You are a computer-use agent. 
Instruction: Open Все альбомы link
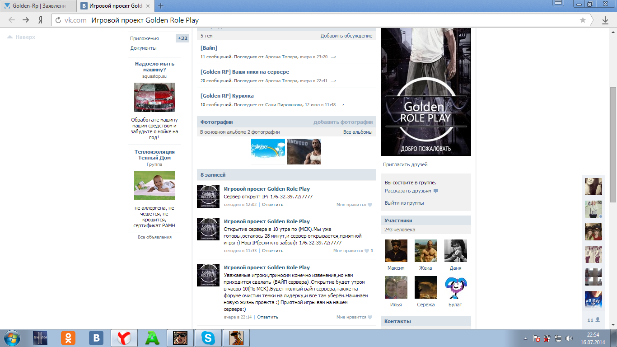pos(358,132)
